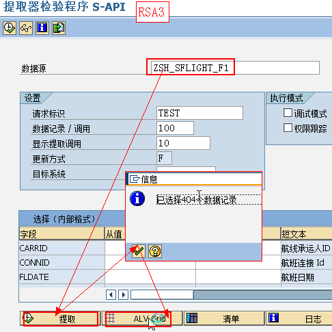
Task: Click the 数据源 input field ZSH_SFLIGHT_F1
Action: pos(235,68)
